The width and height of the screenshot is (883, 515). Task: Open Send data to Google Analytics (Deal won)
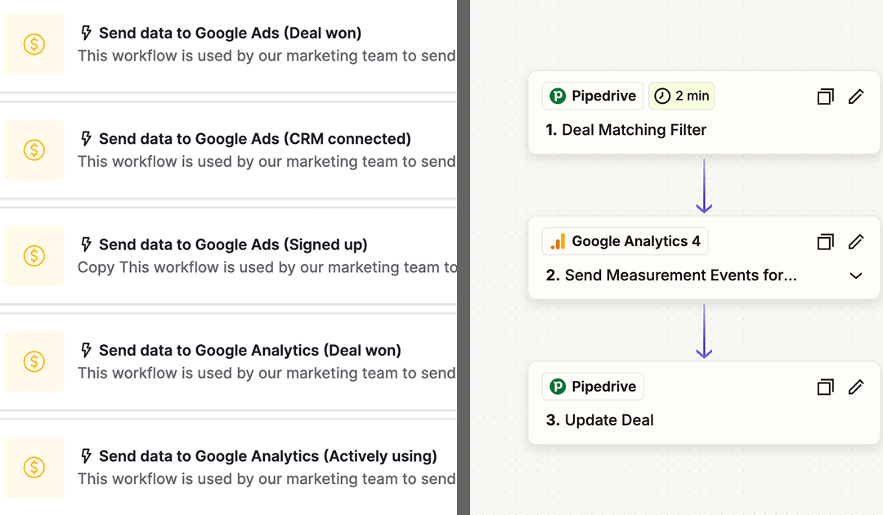point(249,351)
